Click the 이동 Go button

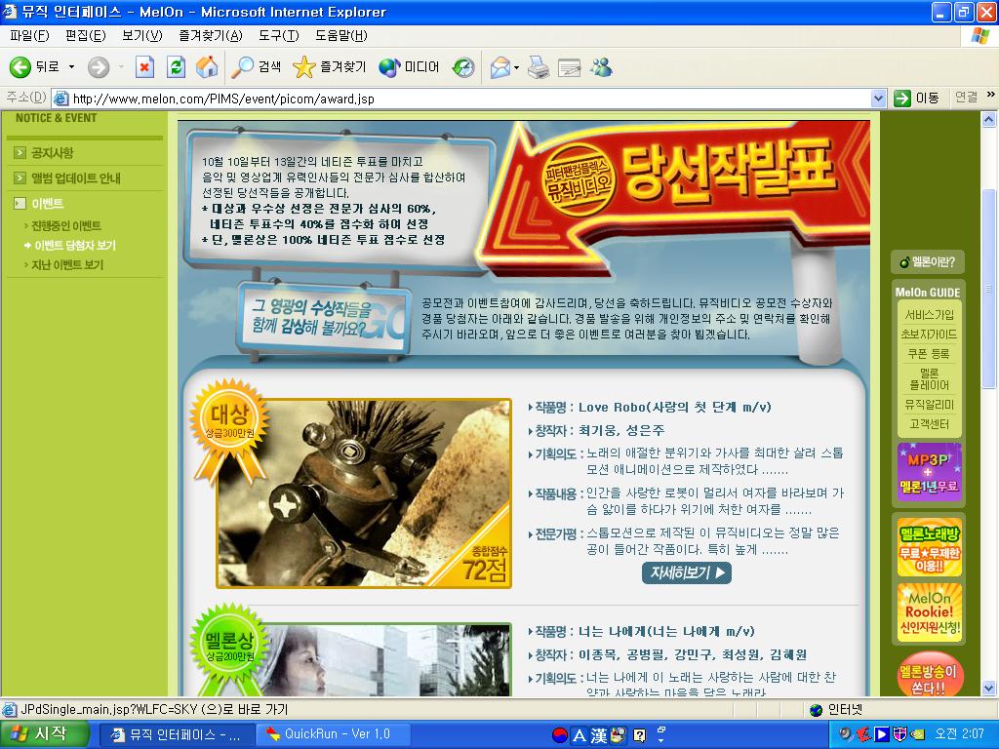point(916,99)
